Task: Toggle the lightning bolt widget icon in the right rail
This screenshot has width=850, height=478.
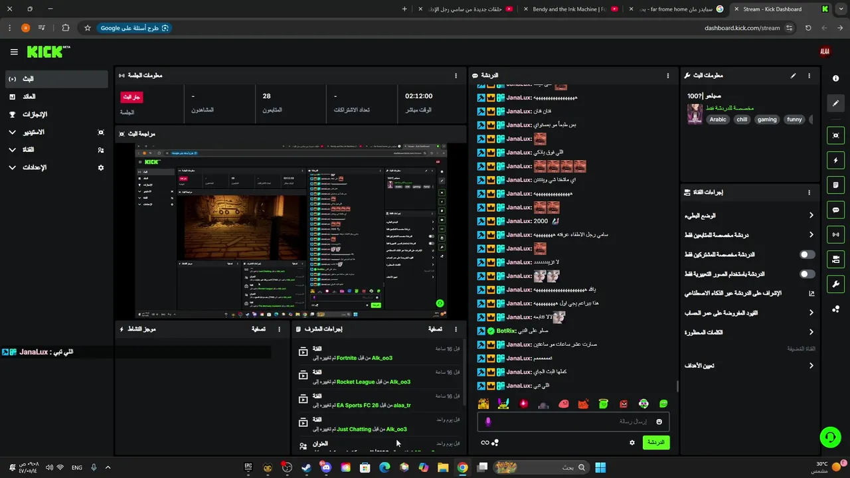Action: click(835, 160)
